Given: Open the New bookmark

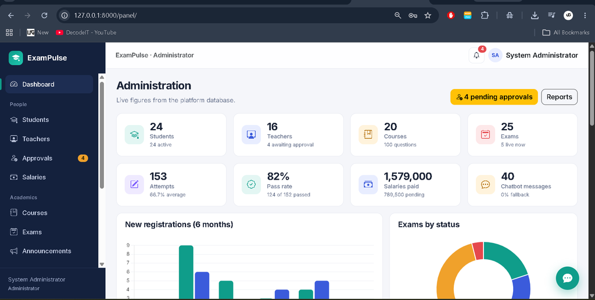Looking at the screenshot, I should (38, 33).
